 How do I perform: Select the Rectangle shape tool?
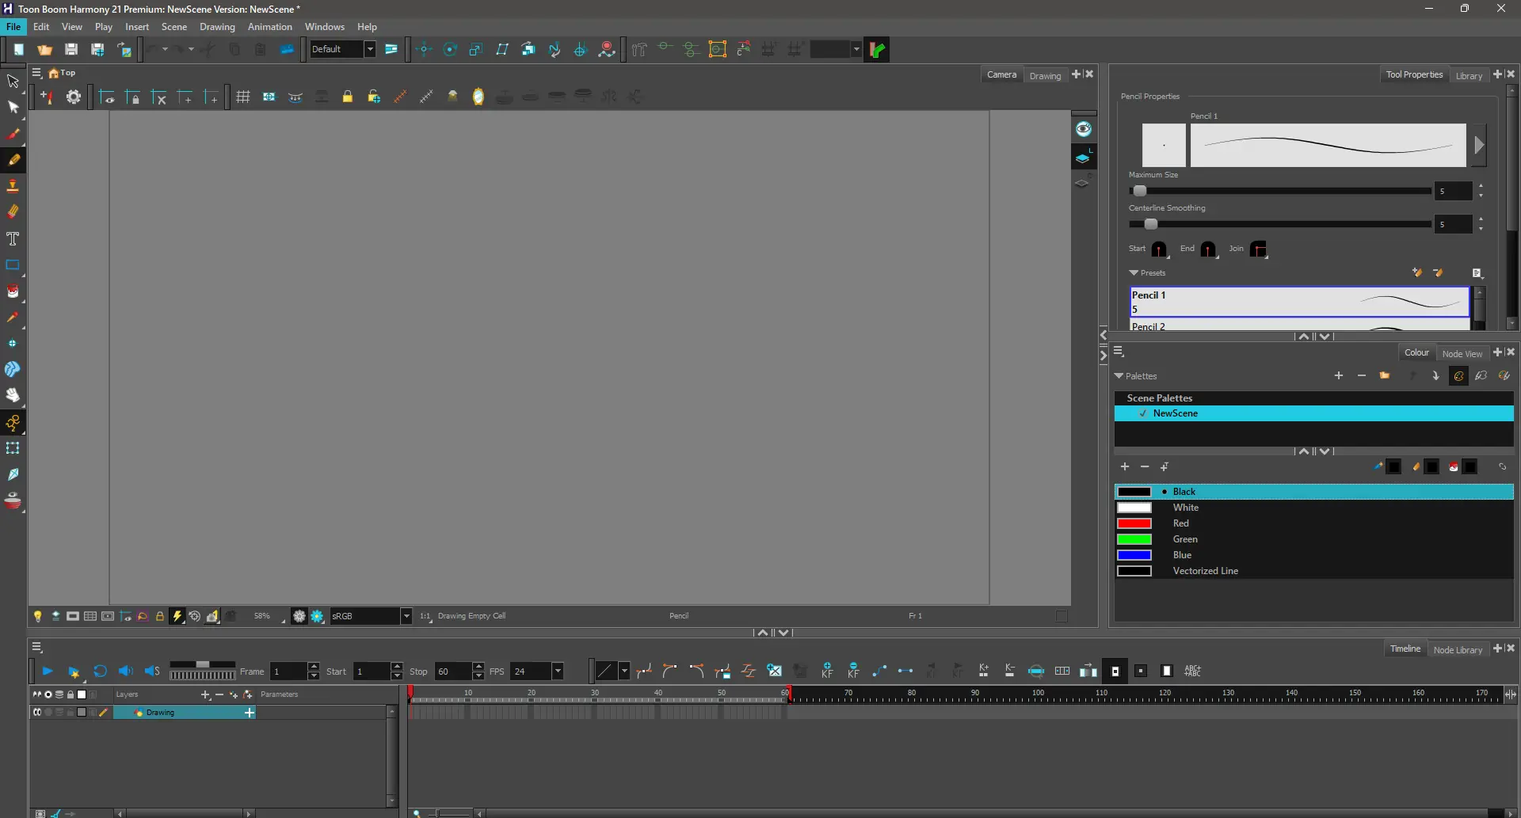(13, 265)
